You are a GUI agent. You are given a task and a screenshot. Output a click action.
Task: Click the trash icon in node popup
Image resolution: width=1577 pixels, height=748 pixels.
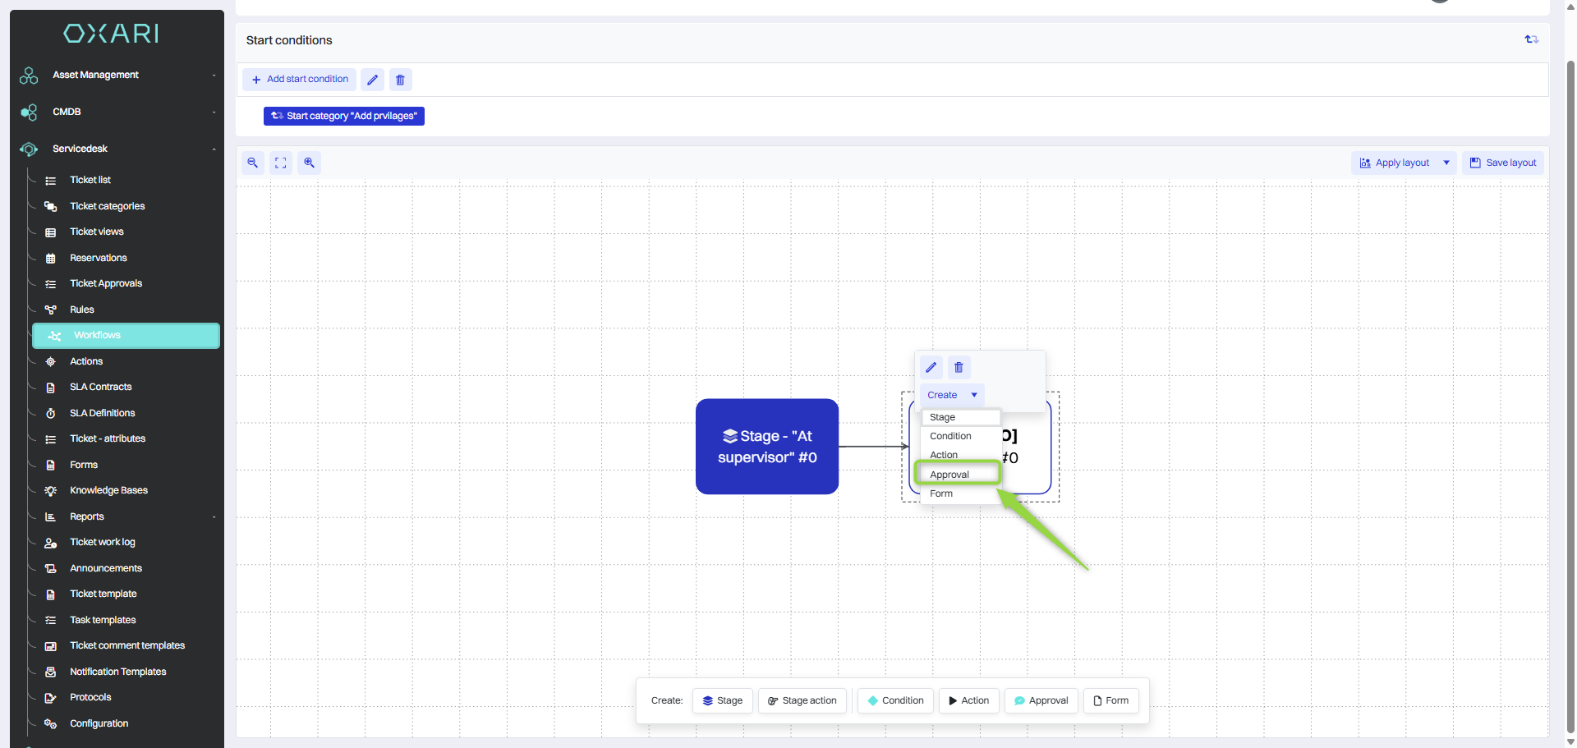tap(959, 367)
